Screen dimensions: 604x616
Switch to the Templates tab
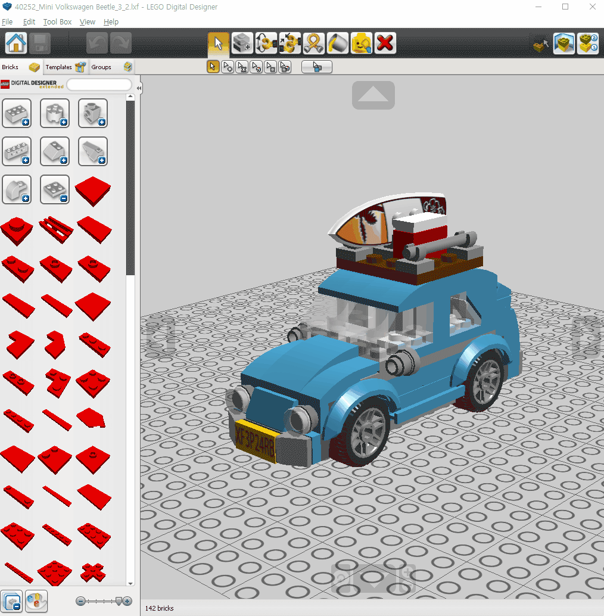[x=58, y=67]
